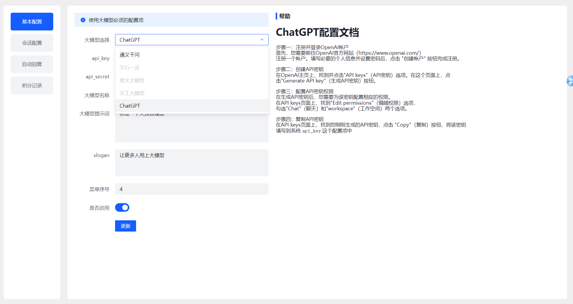Click the slogan text area

pos(192,163)
